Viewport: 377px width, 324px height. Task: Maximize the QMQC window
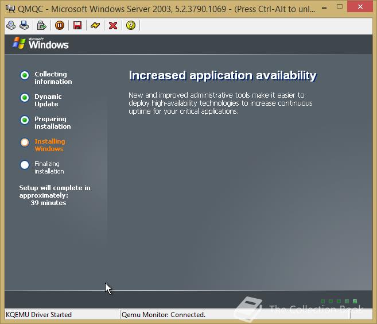point(340,7)
